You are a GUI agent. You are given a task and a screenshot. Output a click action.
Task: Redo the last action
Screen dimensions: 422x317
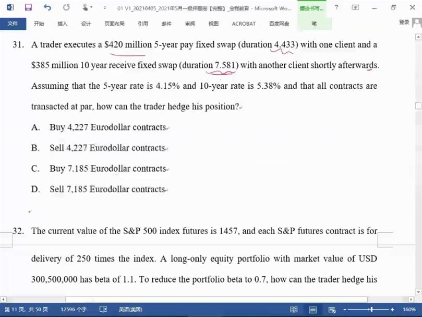tap(66, 7)
